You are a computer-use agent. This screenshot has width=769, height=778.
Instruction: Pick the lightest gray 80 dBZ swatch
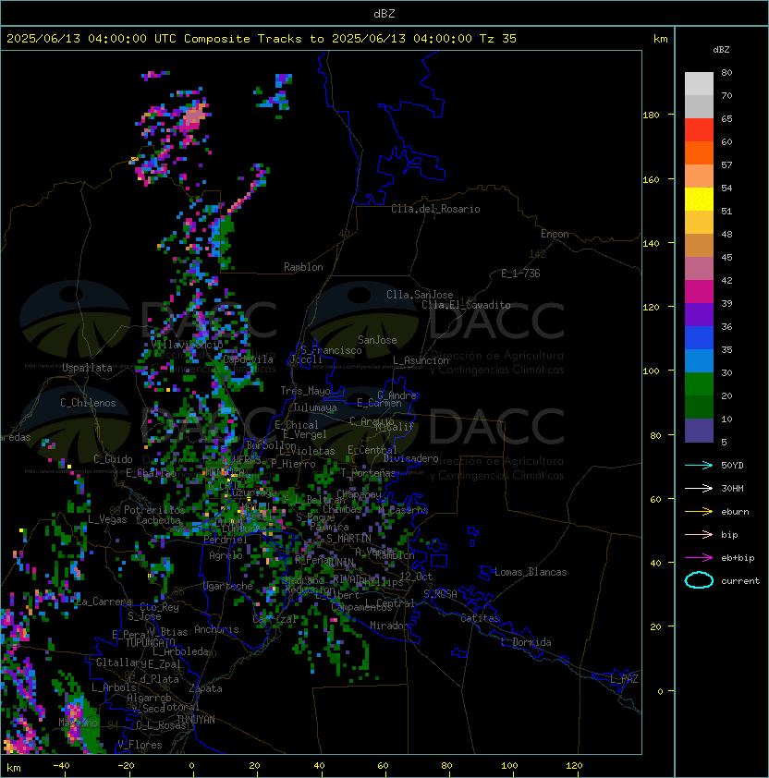[x=699, y=84]
